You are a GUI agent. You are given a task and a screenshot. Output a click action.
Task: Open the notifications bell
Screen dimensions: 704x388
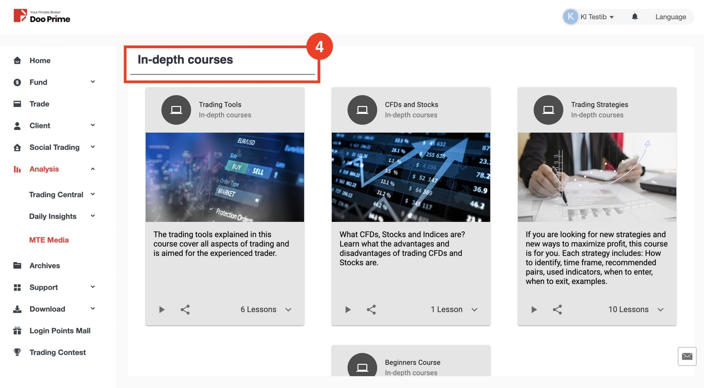634,17
